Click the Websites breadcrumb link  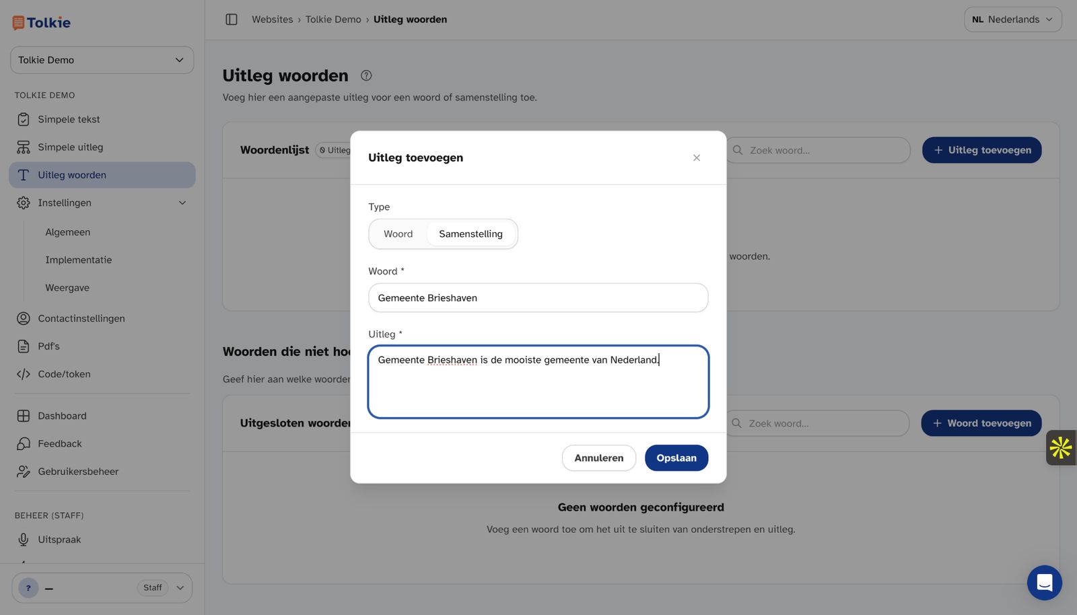point(273,20)
